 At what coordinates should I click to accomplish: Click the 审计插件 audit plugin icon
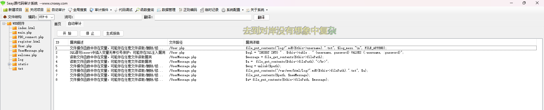pyautogui.click(x=92, y=10)
